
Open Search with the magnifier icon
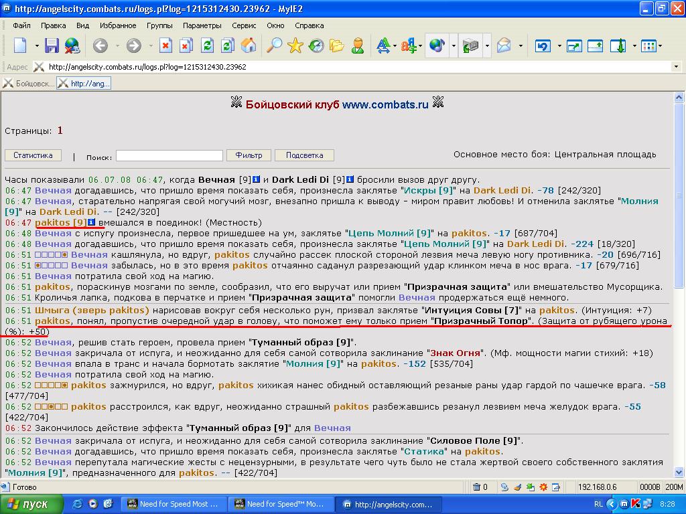pos(274,46)
